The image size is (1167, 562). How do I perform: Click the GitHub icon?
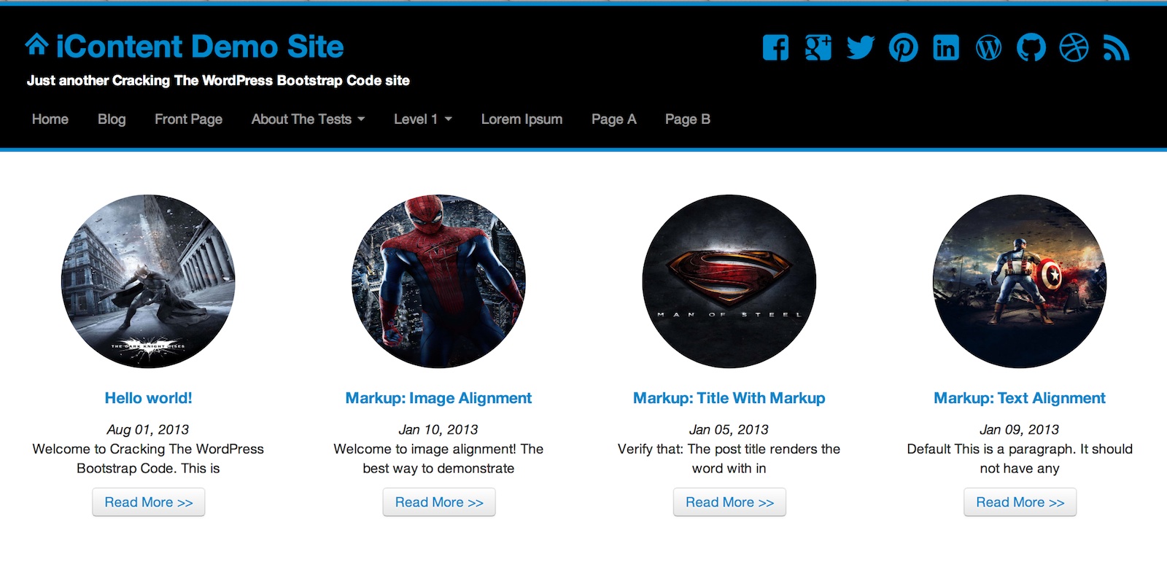1031,48
